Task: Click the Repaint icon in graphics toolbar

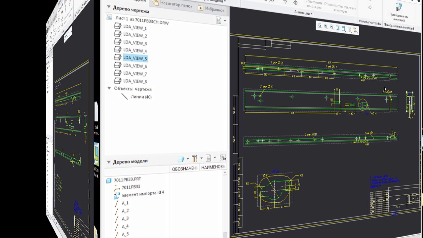Action: 337,28
